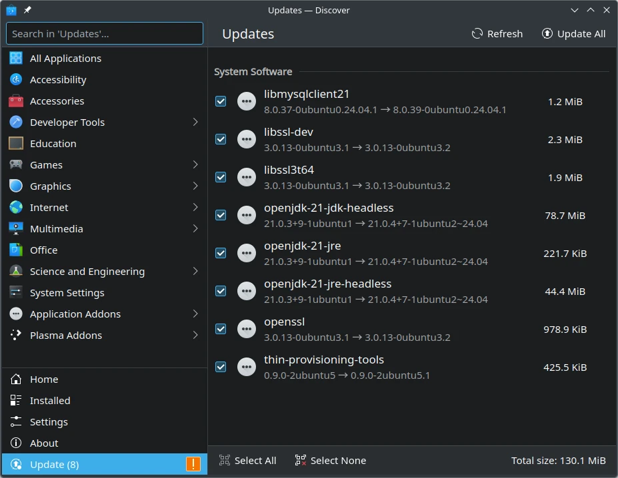Viewport: 618px width, 478px height.
Task: Expand the Application Addons chevron
Action: [195, 314]
